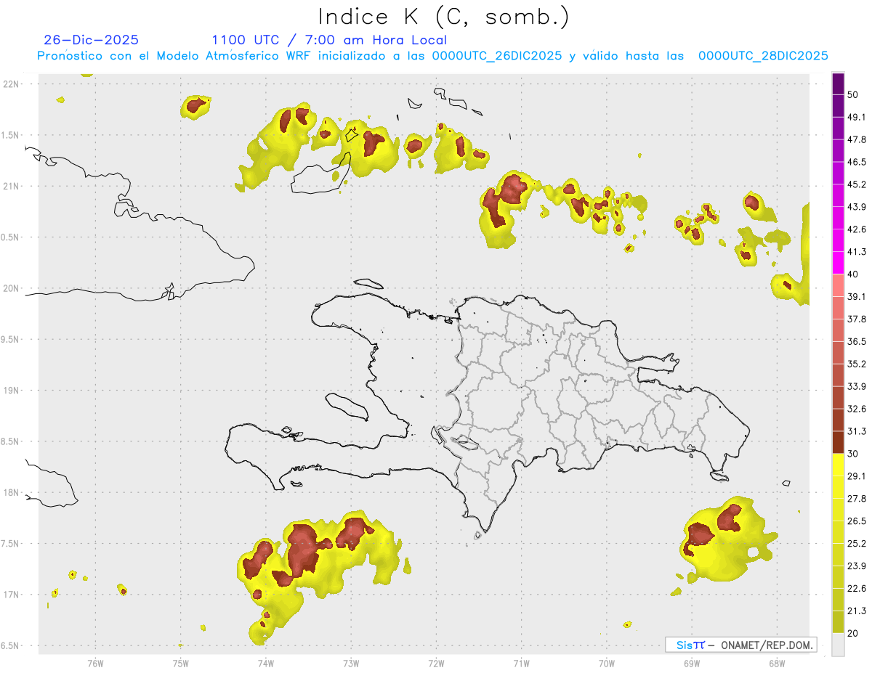Click the "31.3" color scale label
Screen dimensions: 872x673
(857, 431)
